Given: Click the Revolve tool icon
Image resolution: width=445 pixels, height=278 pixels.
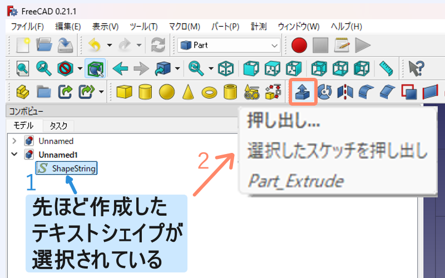Looking at the screenshot, I should point(324,92).
